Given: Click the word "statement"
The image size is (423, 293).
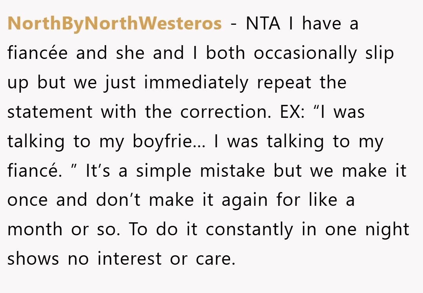Looking at the screenshot, I should (50, 112).
